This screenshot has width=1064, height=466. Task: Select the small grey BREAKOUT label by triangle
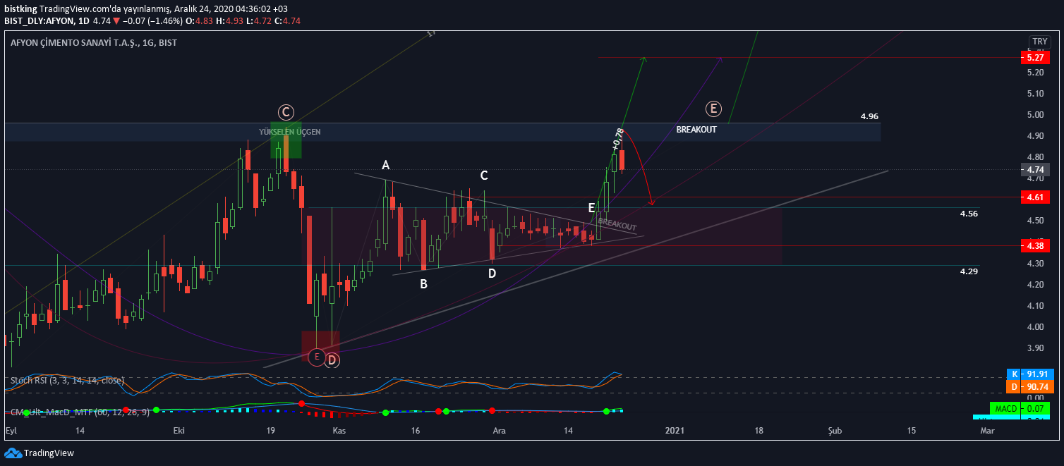coord(617,224)
